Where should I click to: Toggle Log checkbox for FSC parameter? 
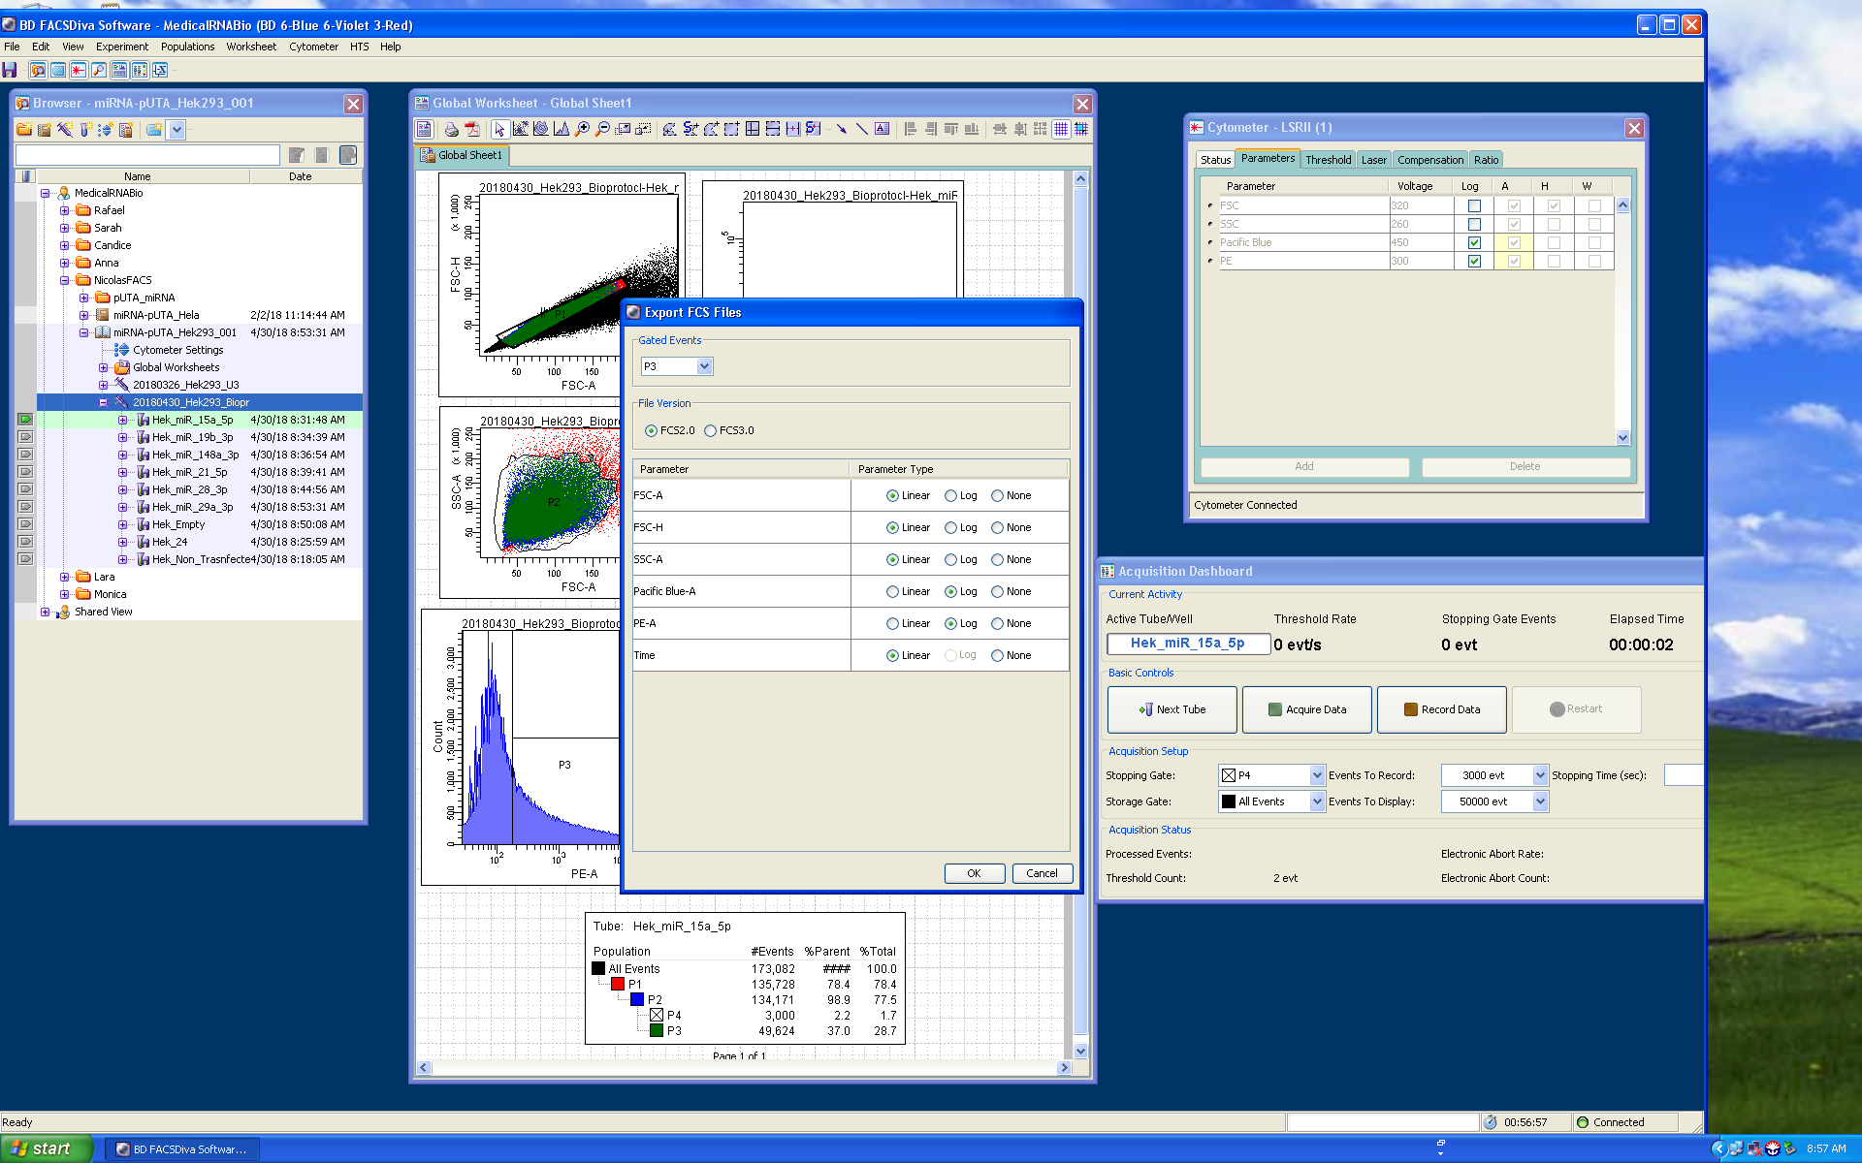point(1474,205)
